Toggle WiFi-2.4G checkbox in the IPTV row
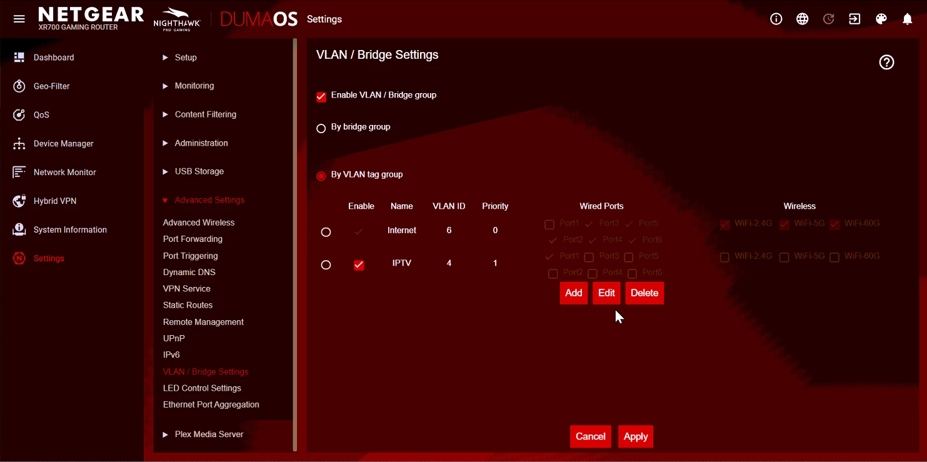 tap(724, 258)
